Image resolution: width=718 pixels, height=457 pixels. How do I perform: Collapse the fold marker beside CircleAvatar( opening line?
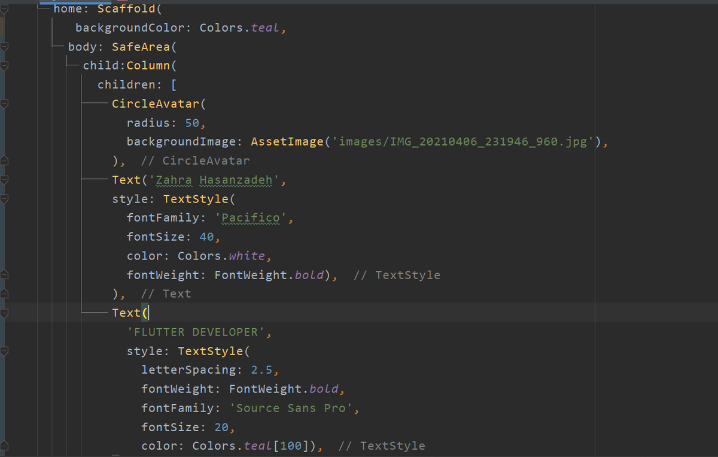5,104
